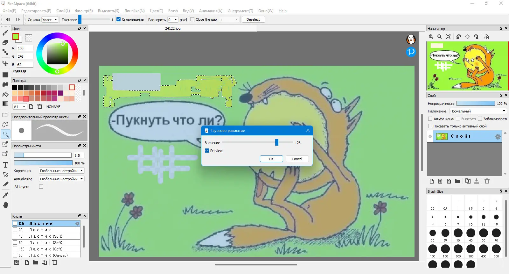Click the Deselect button
Screen dimensions: 509x274
[x=253, y=19]
